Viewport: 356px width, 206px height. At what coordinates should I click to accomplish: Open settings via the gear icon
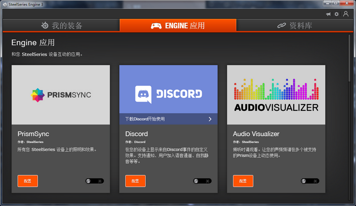point(336,14)
